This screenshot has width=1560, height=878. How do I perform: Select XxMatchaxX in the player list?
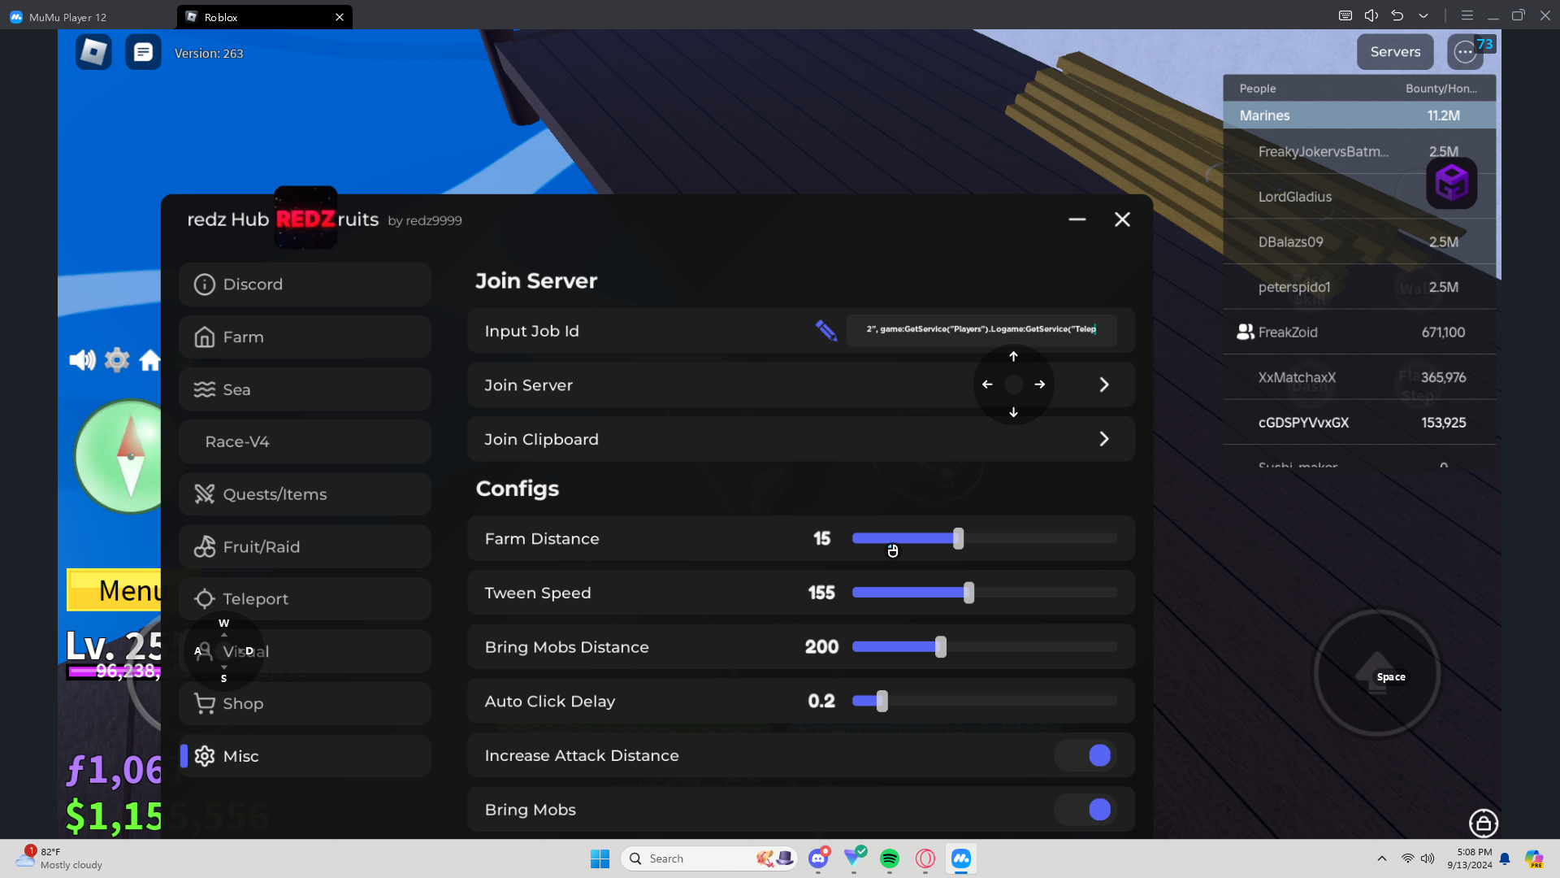[1359, 377]
